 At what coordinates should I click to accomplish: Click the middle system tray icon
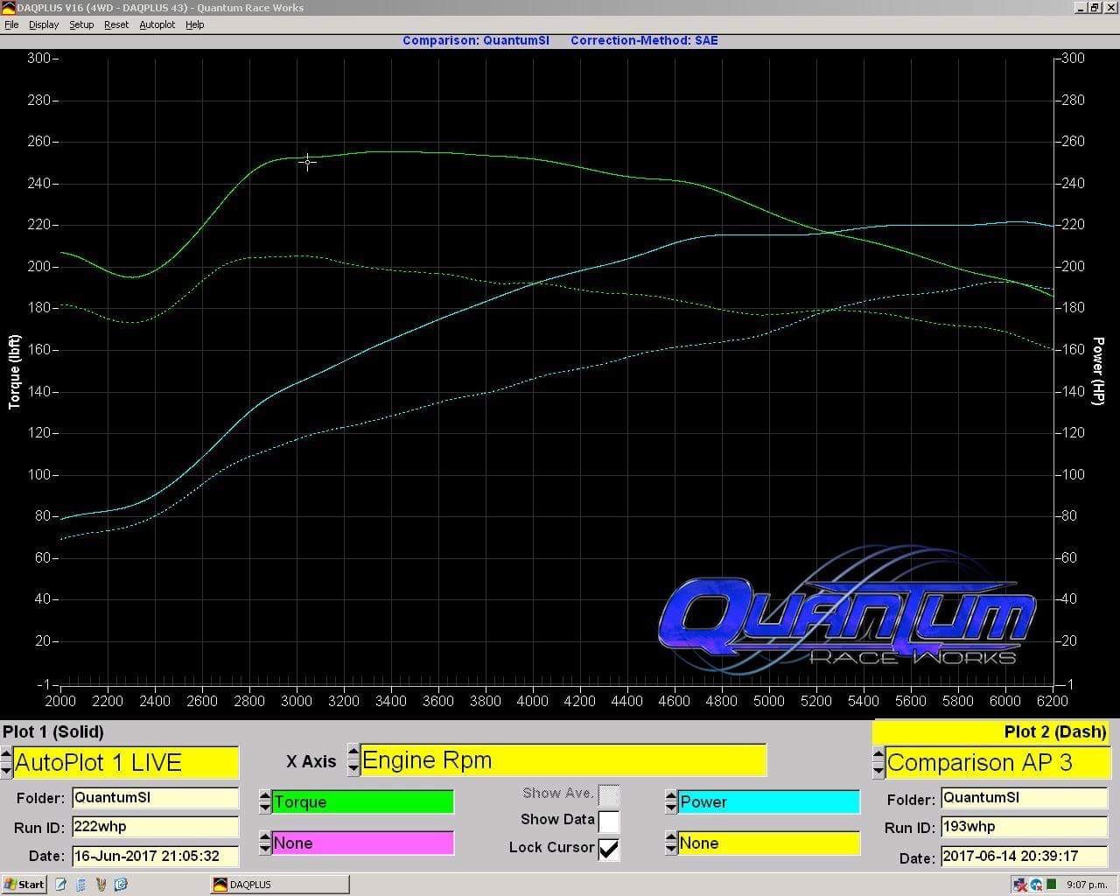1036,885
